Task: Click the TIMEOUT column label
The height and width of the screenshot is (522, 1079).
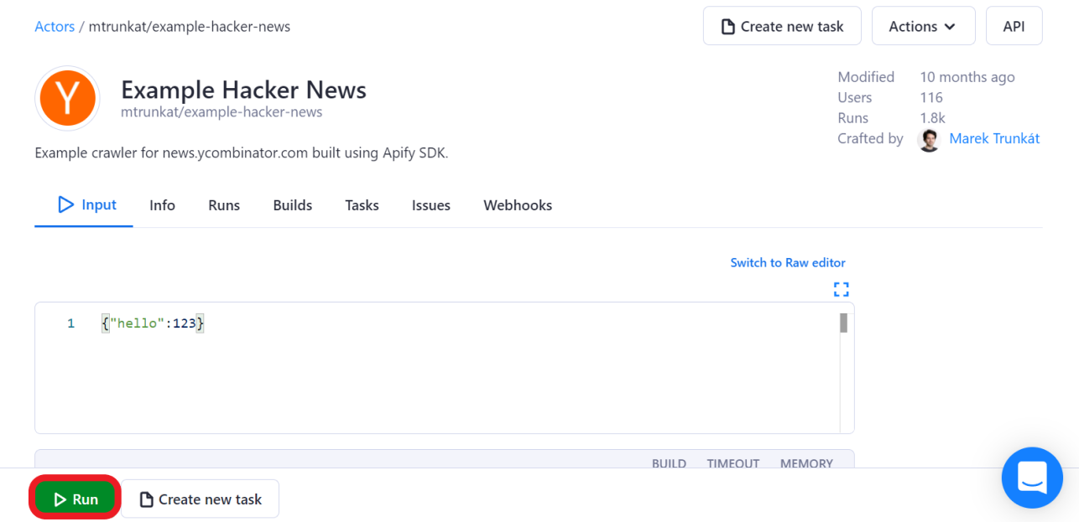Action: pyautogui.click(x=733, y=463)
